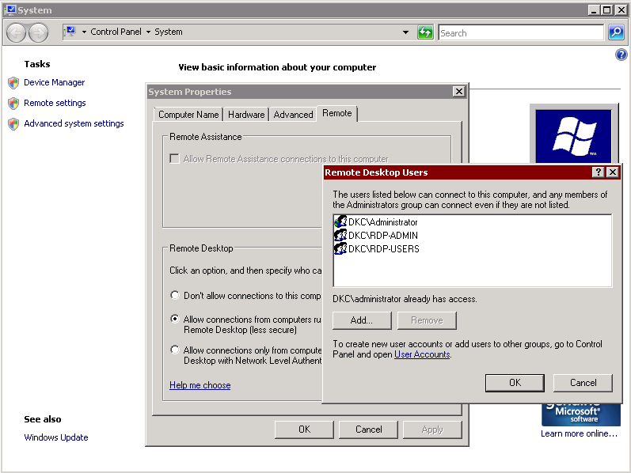The height and width of the screenshot is (473, 631).
Task: Toggle Allow Remote Assistance connections checkbox
Action: click(174, 158)
